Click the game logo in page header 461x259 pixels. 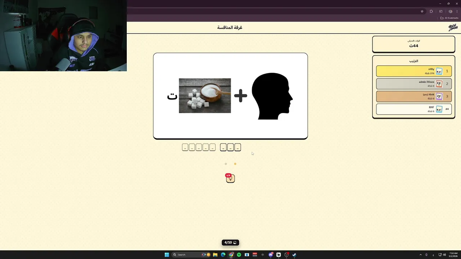(x=453, y=27)
